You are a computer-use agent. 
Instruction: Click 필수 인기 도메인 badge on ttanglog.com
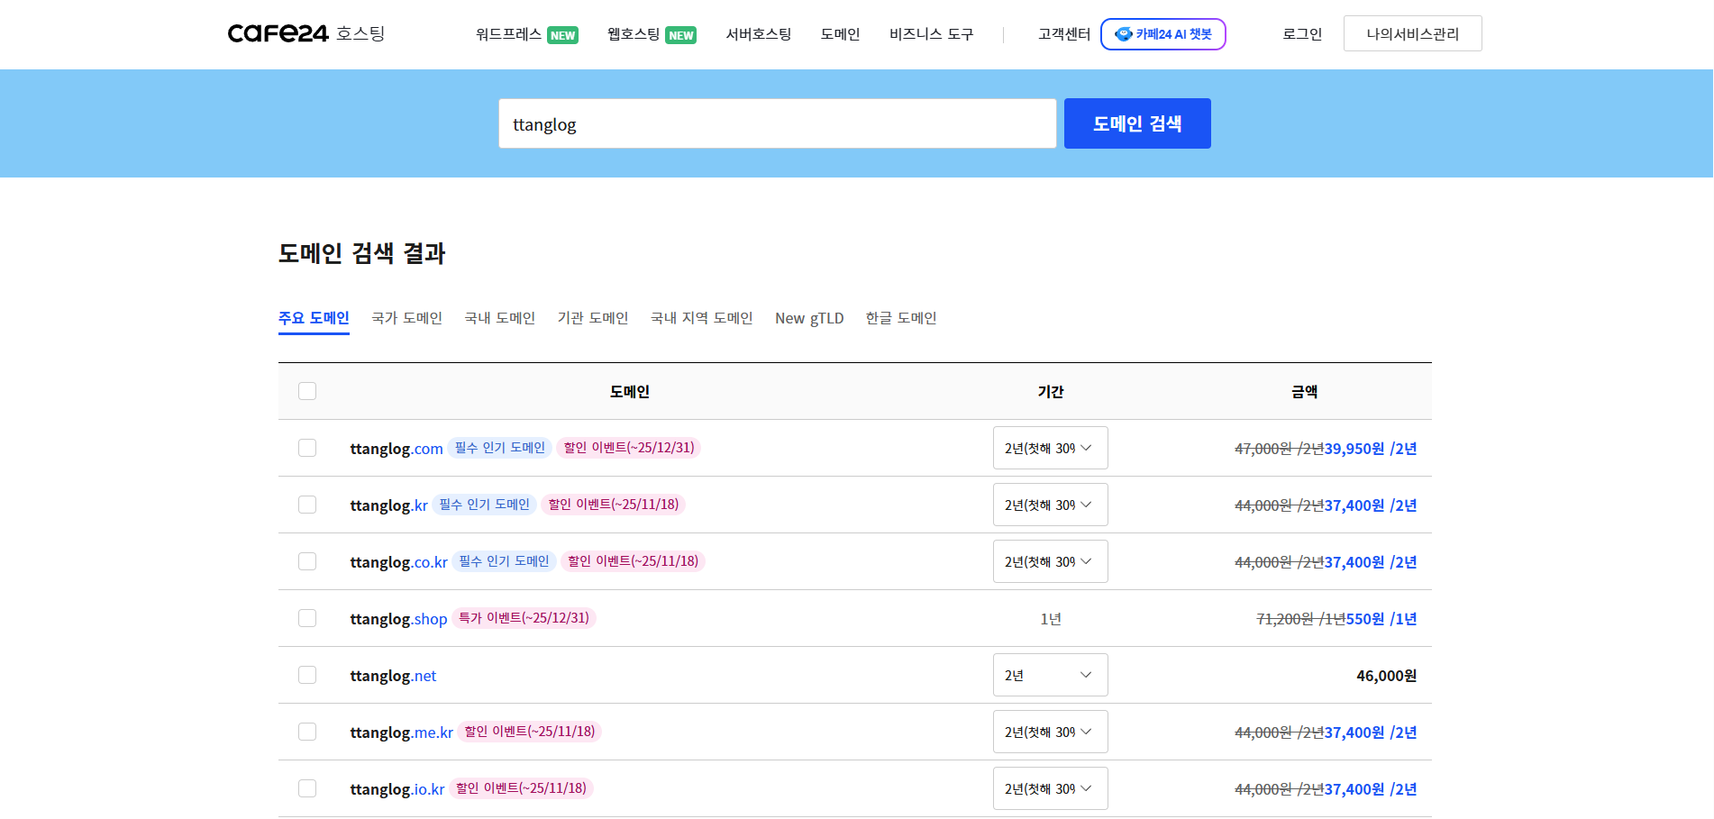(x=500, y=448)
